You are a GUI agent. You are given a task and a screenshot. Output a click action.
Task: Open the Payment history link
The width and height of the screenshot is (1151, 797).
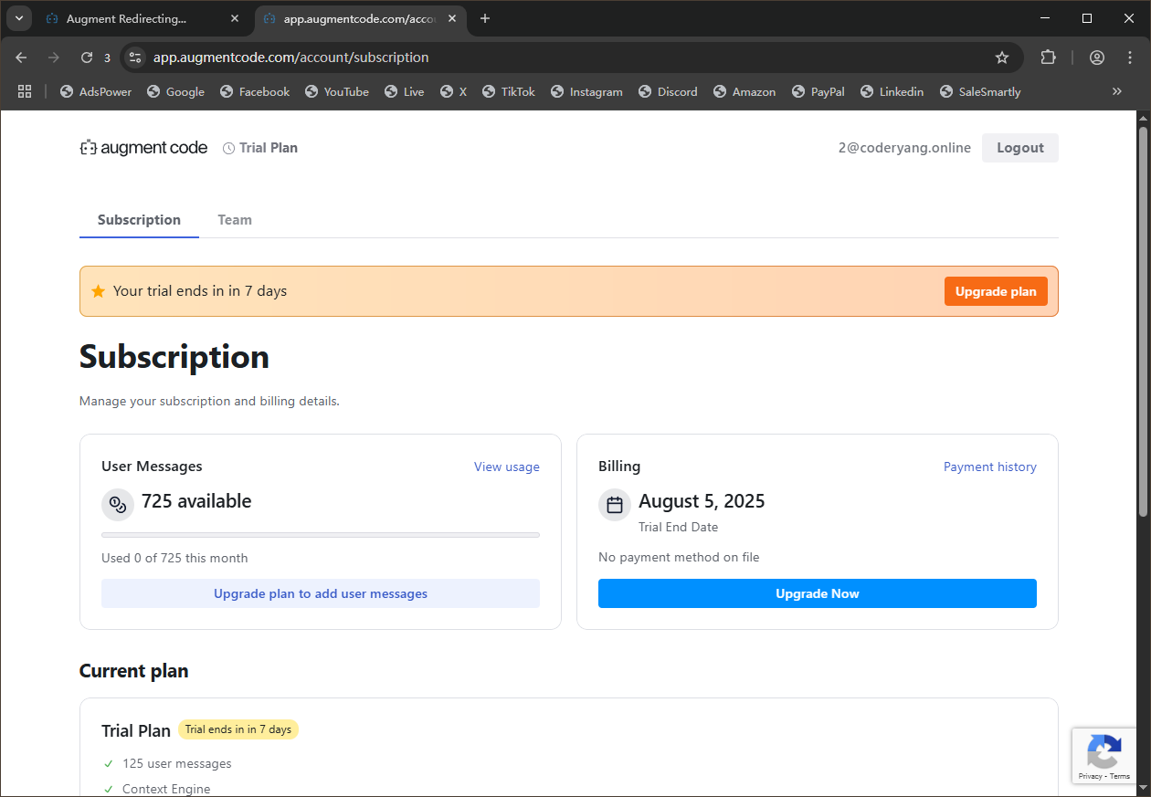click(990, 467)
